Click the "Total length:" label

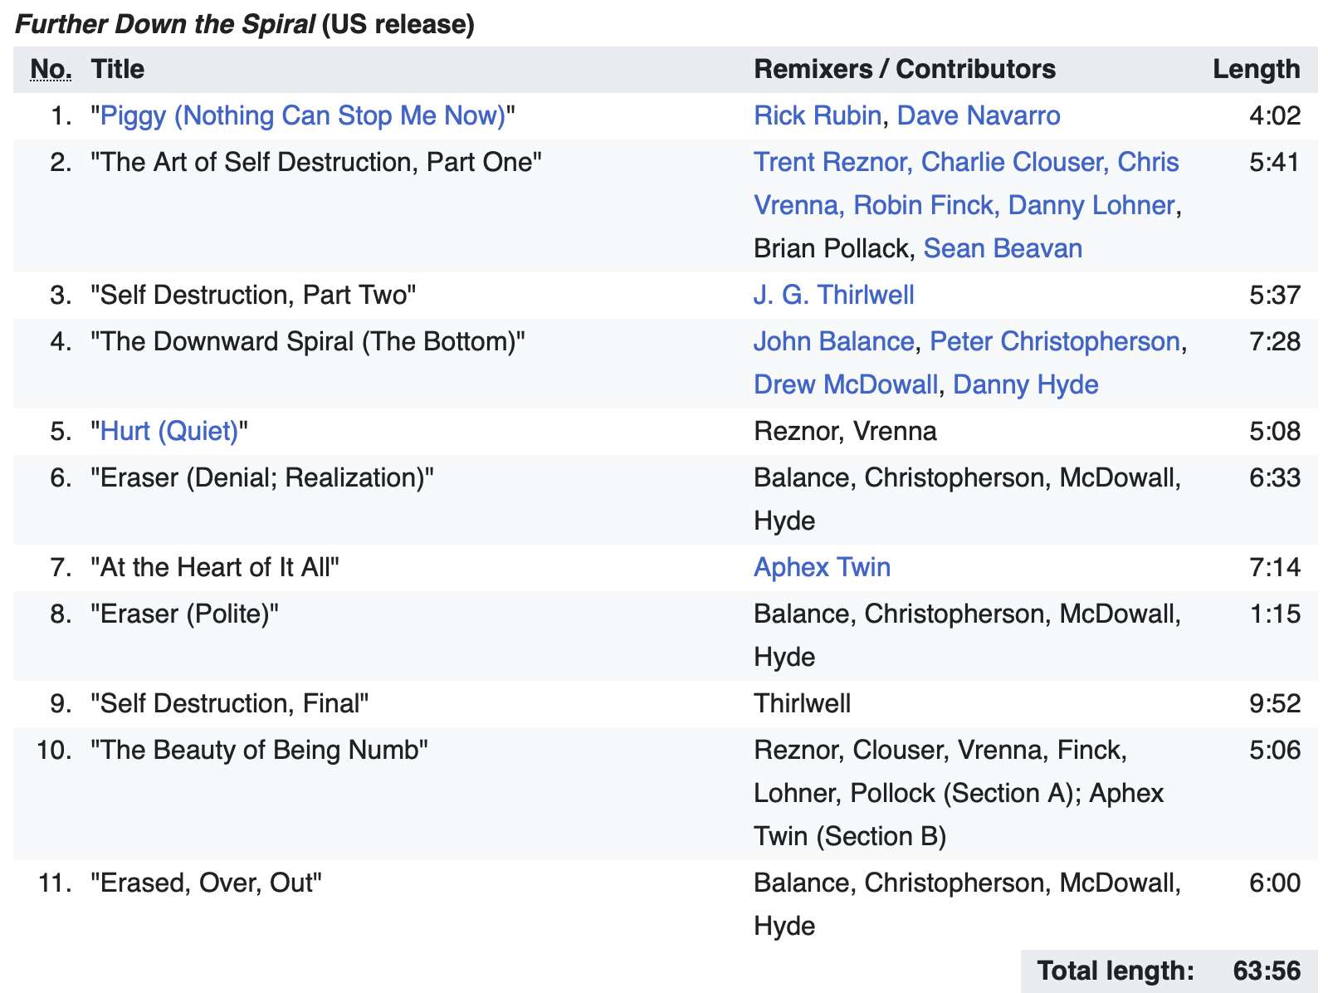pyautogui.click(x=1116, y=971)
